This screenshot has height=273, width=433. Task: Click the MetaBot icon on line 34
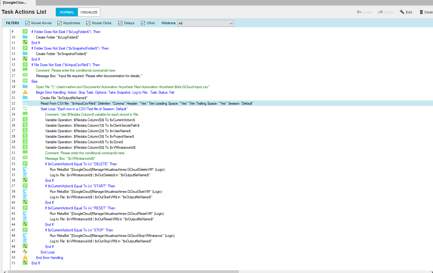[x=25, y=170]
